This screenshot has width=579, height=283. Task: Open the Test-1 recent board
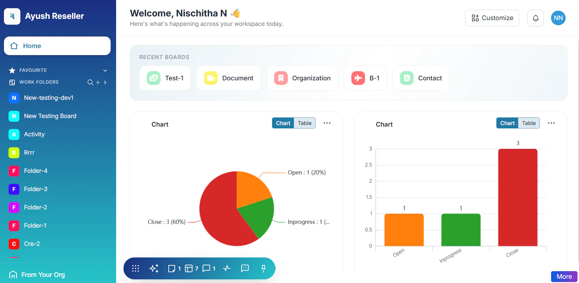[x=165, y=78]
